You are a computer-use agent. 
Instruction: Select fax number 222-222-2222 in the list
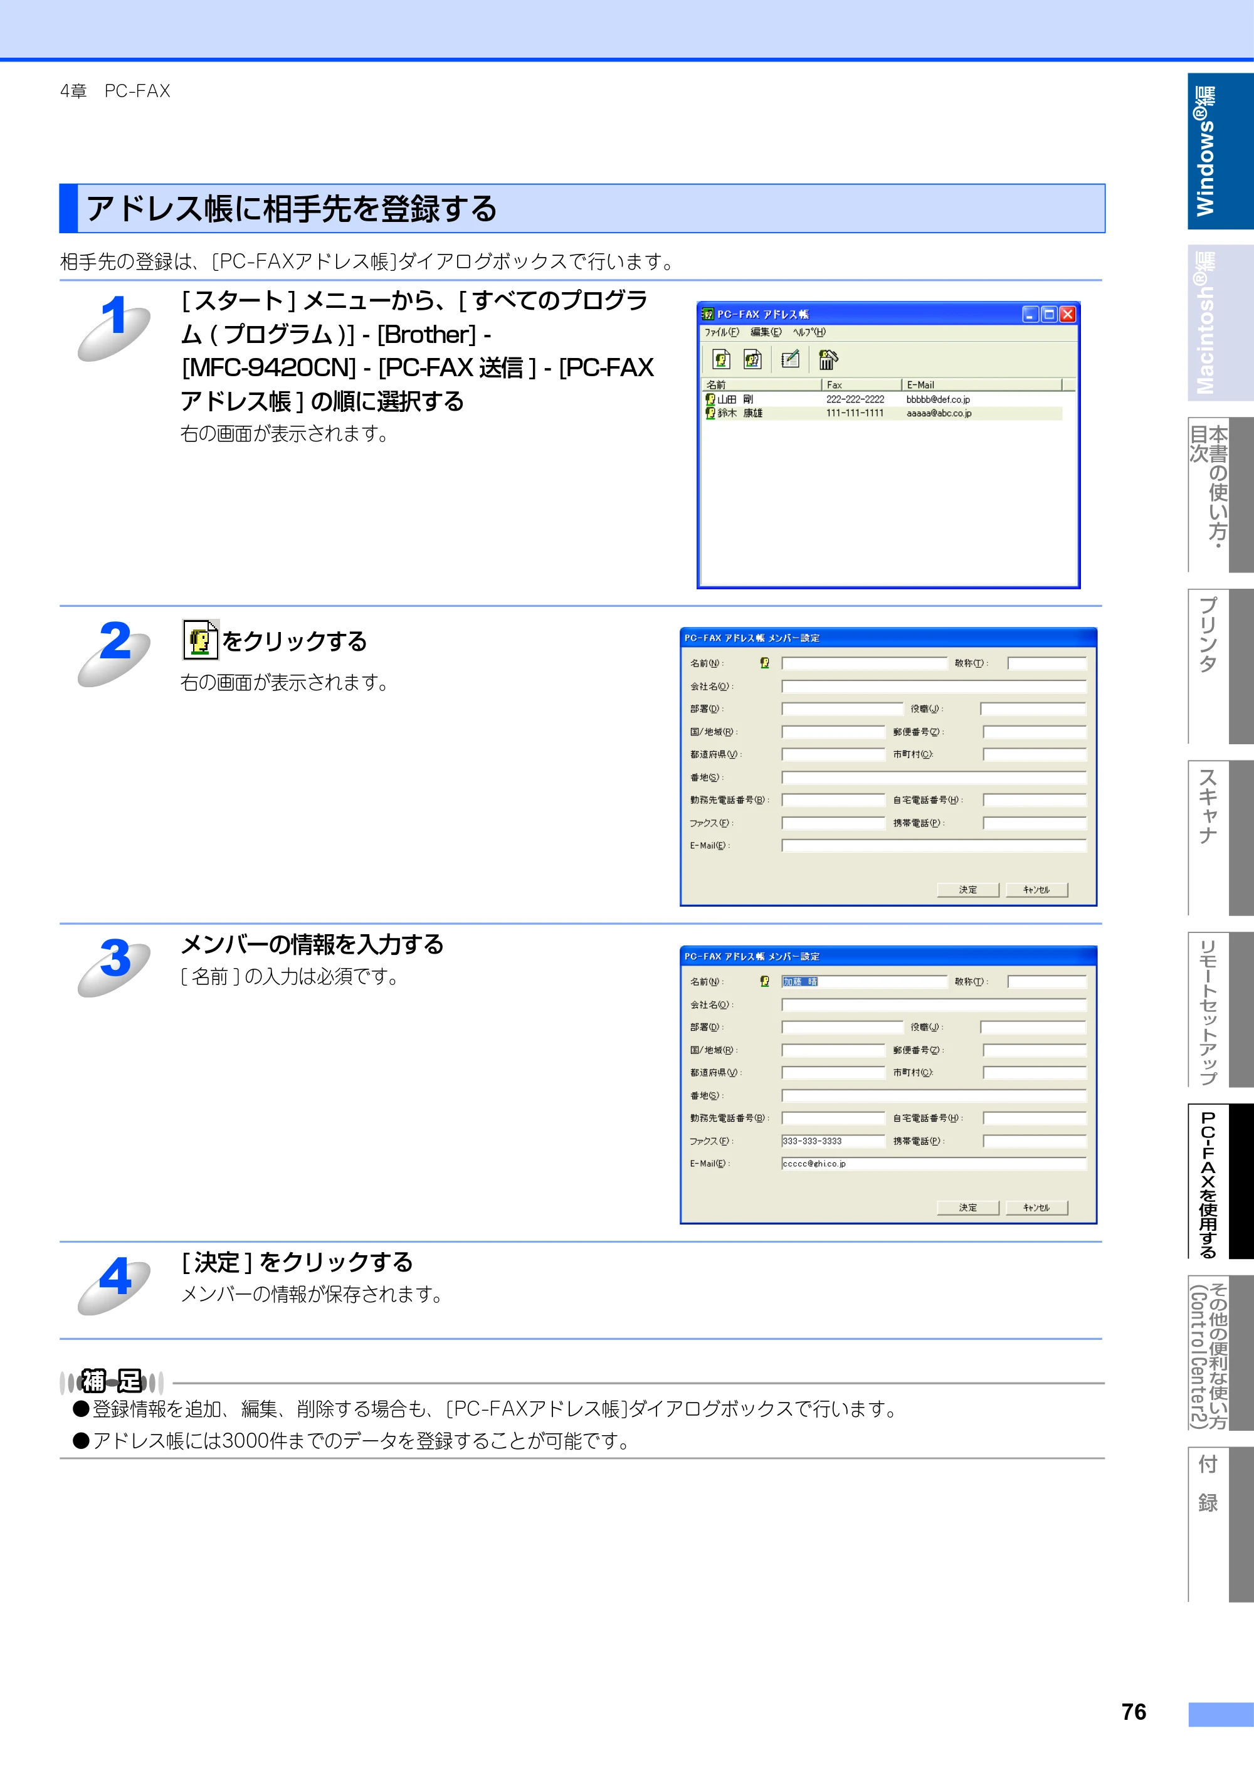coord(855,399)
